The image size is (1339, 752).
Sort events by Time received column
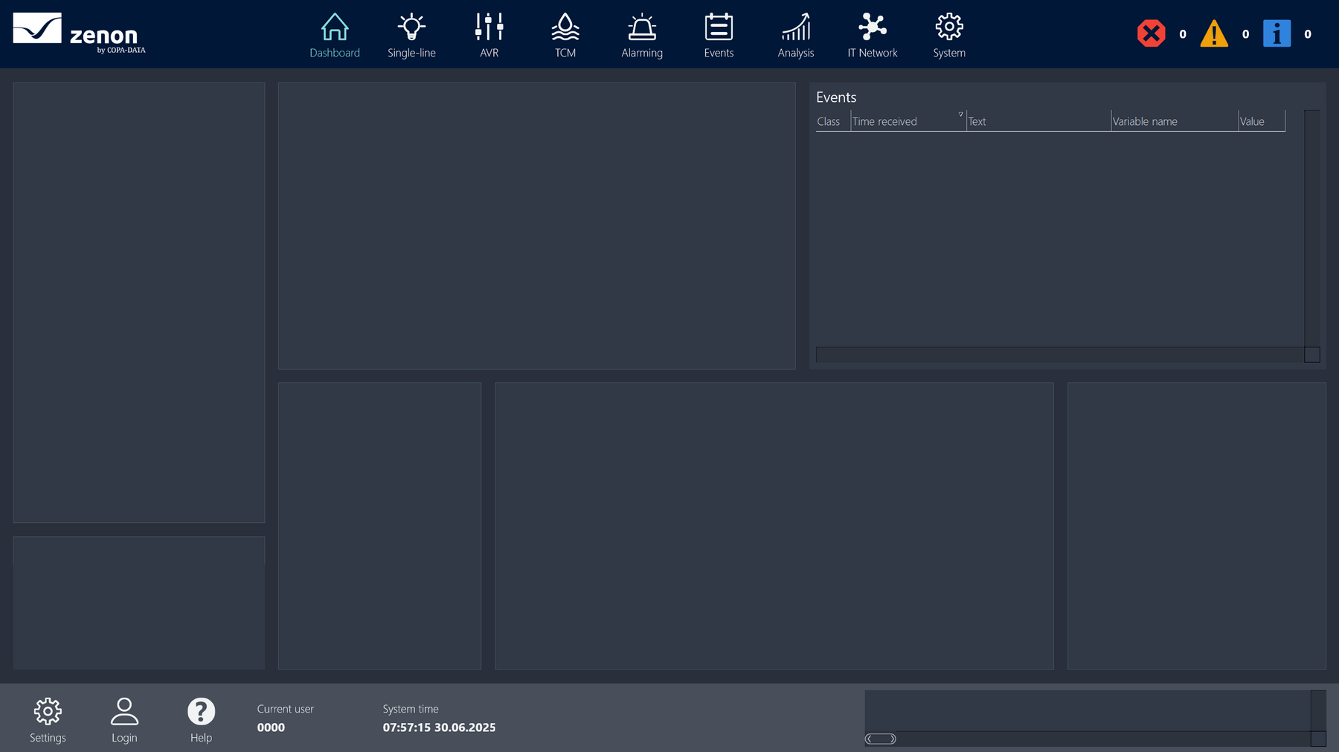pos(908,121)
